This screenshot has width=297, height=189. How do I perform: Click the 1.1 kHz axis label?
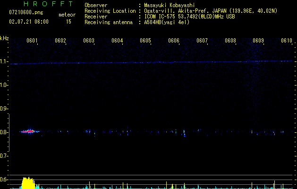pos(4,61)
